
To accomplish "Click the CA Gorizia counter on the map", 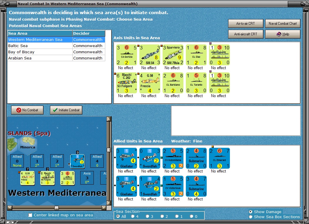I will [67, 178].
